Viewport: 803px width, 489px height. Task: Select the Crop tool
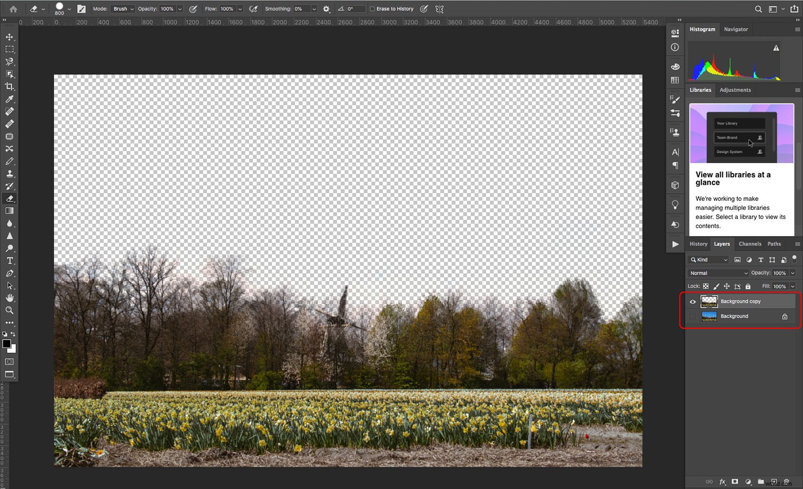click(x=9, y=87)
